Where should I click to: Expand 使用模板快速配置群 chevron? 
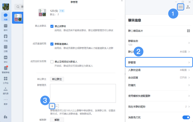click(189, 96)
